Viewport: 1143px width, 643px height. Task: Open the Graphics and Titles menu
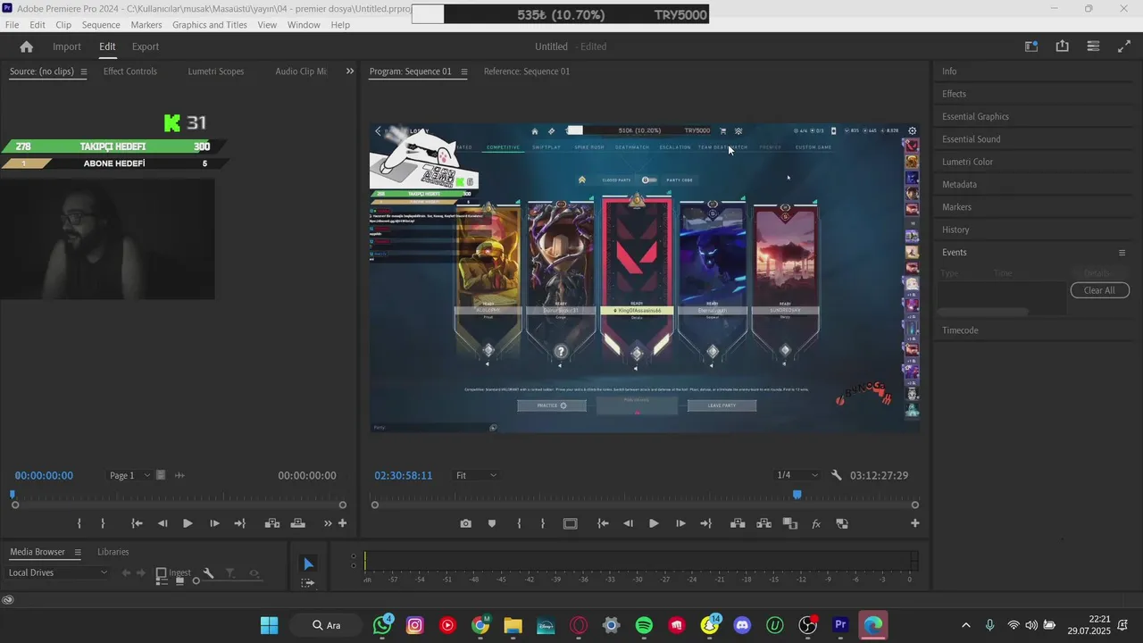[x=210, y=25]
